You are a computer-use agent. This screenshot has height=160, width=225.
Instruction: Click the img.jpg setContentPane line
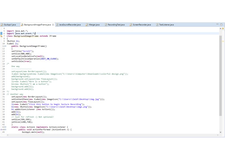[x=58, y=99]
